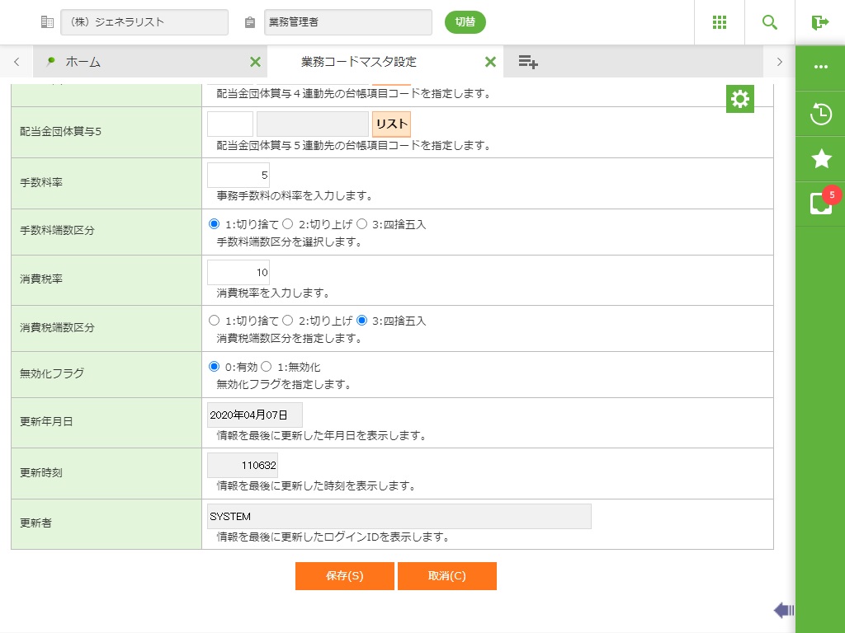This screenshot has width=845, height=633.
Task: Click the 消費税率 input field
Action: click(x=238, y=273)
